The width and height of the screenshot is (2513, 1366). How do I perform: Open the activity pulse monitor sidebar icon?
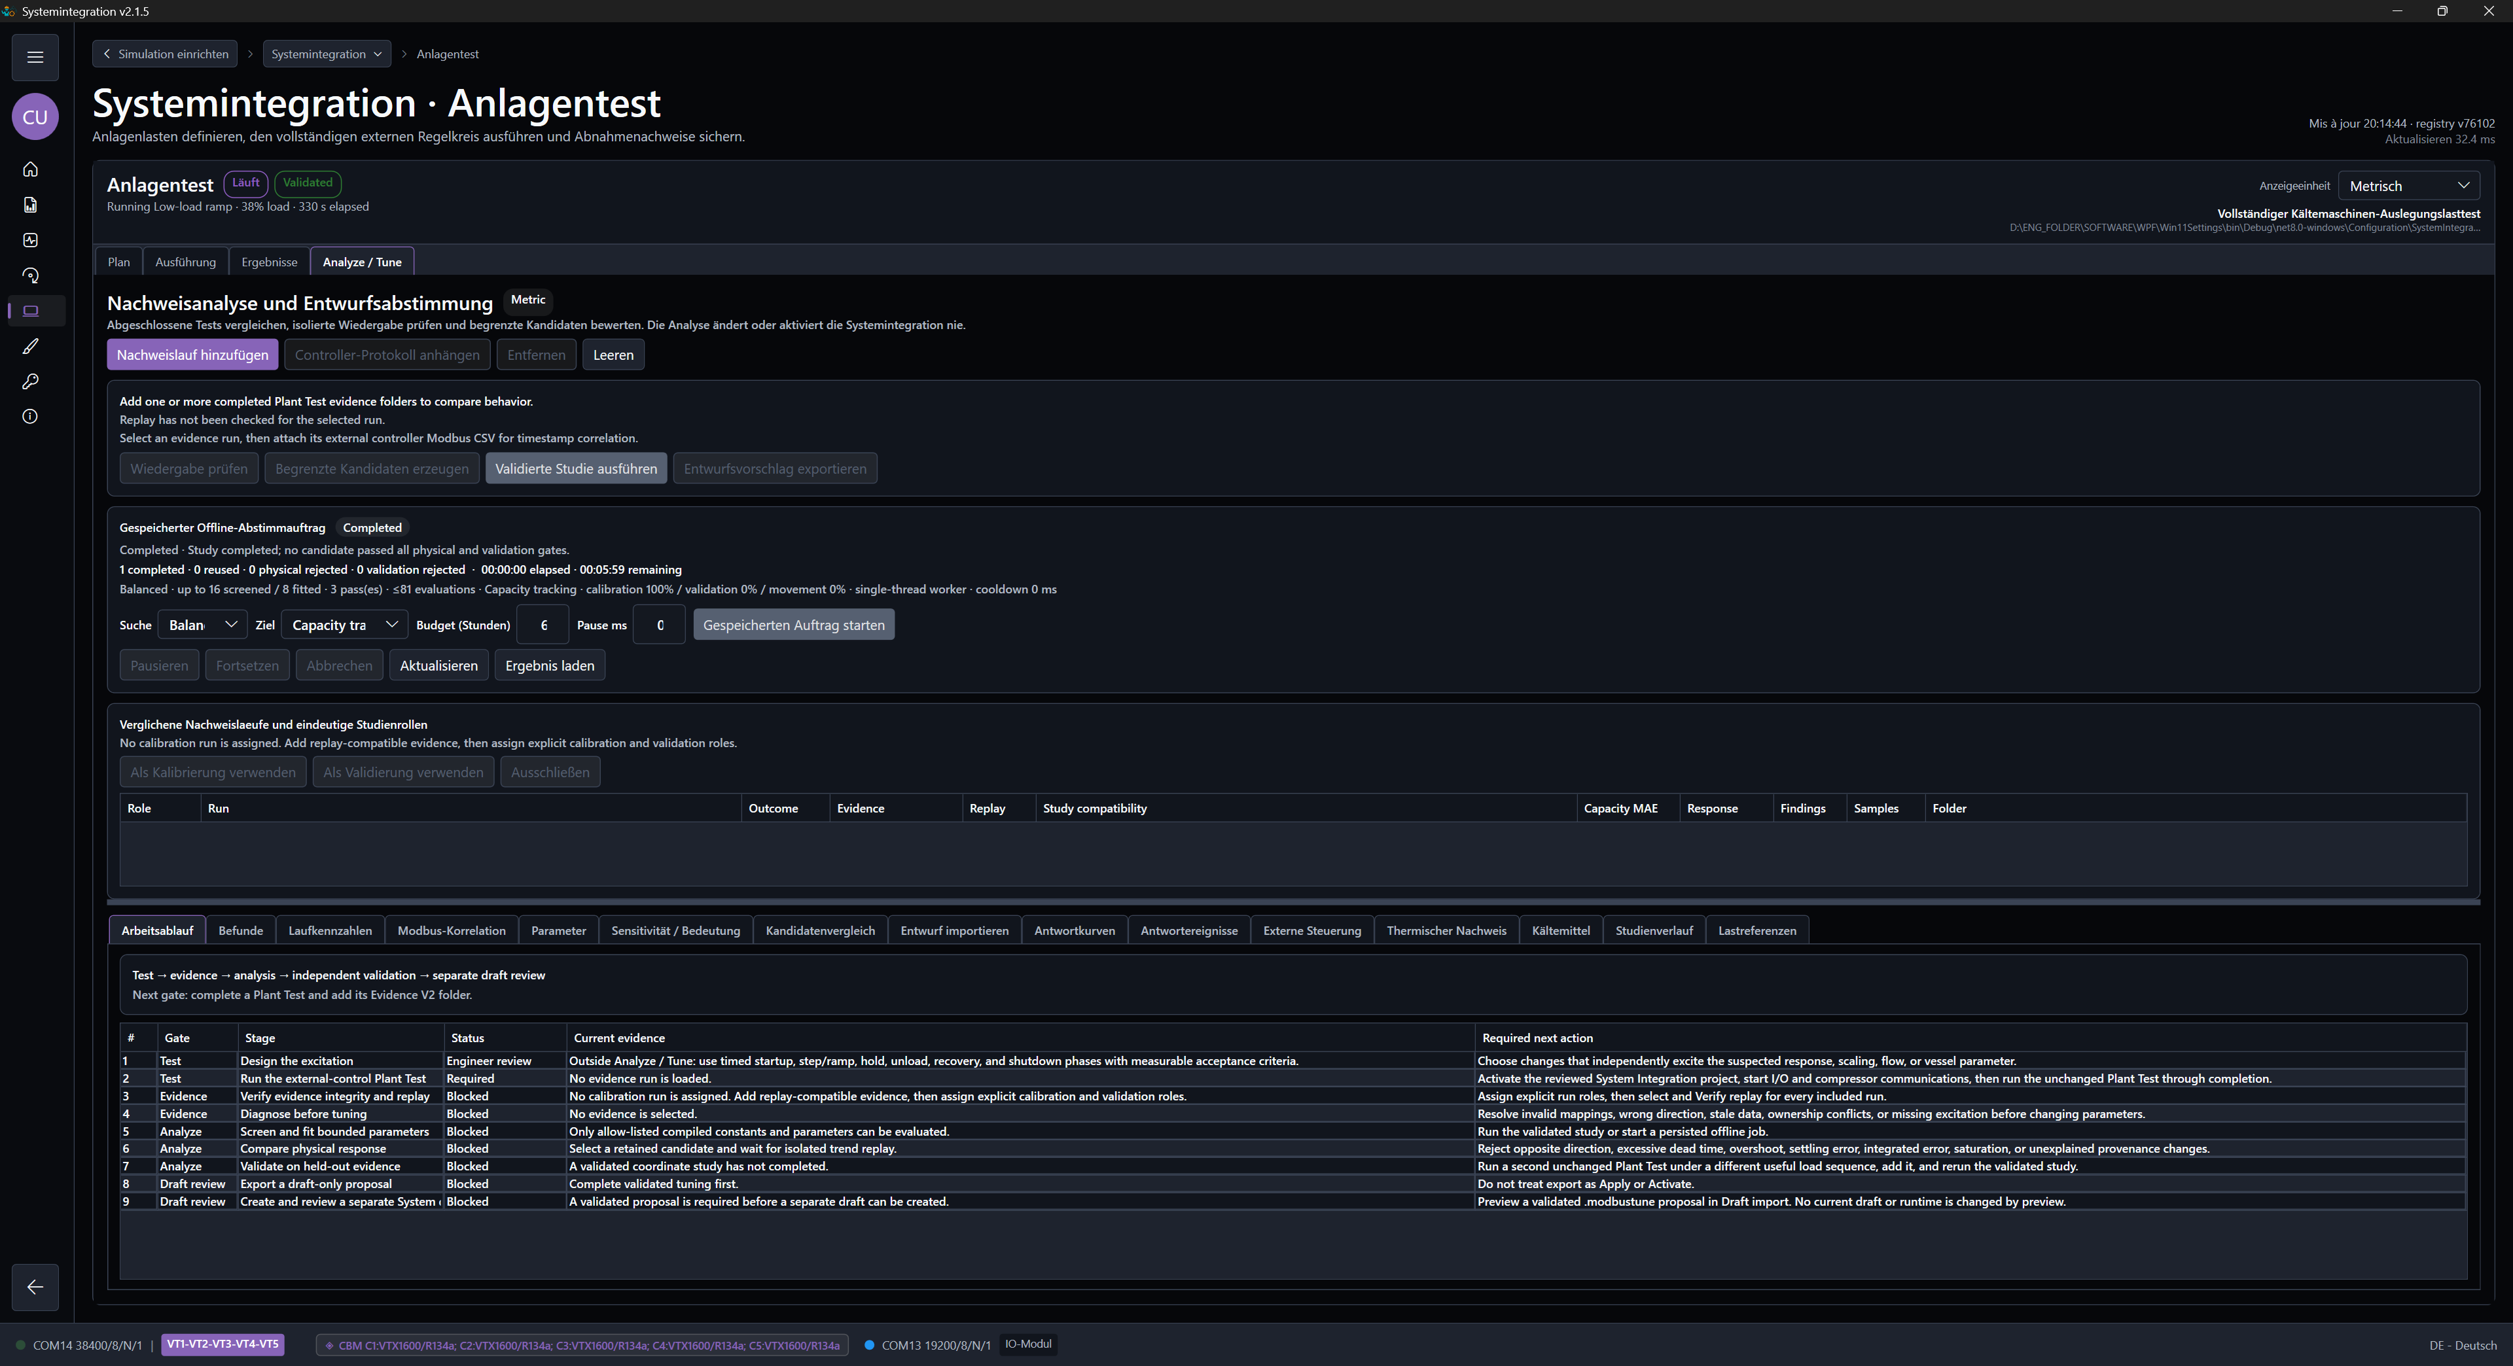tap(30, 240)
